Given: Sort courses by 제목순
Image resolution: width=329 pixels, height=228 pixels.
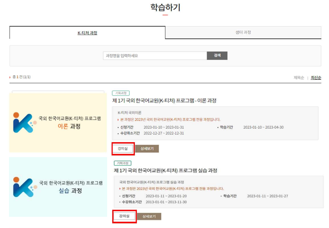Looking at the screenshot, I should click(x=299, y=78).
